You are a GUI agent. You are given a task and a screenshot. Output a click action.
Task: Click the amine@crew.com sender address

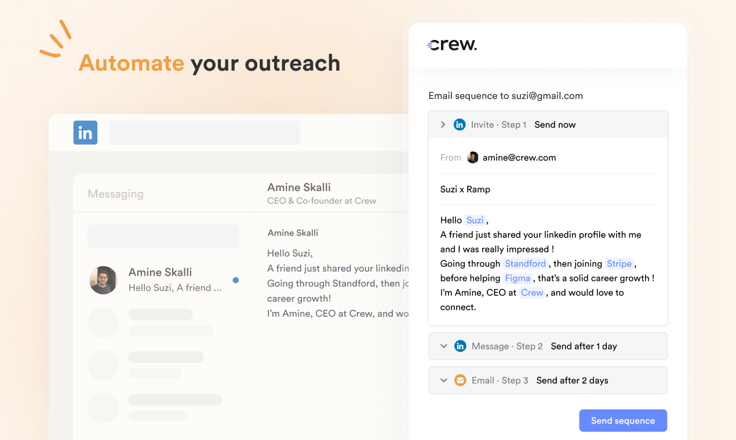tap(519, 157)
